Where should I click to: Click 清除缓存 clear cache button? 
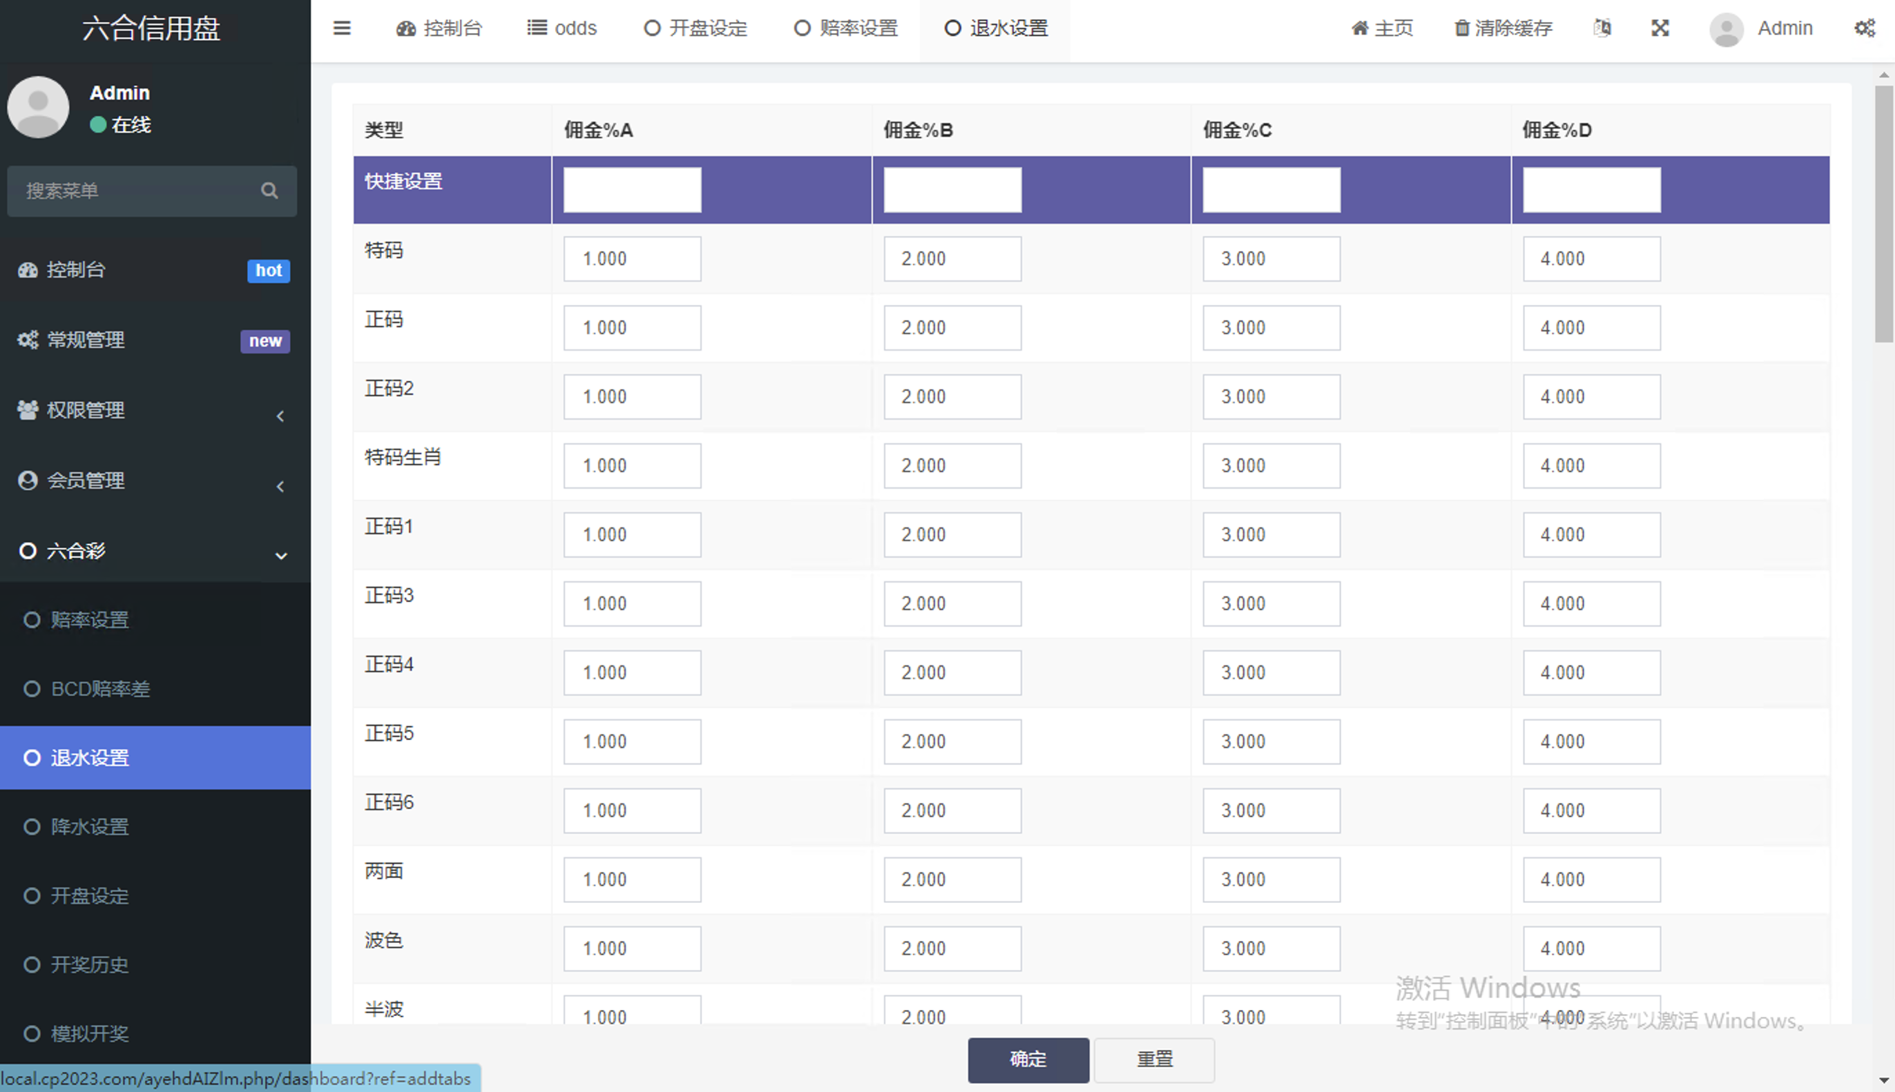[1503, 28]
